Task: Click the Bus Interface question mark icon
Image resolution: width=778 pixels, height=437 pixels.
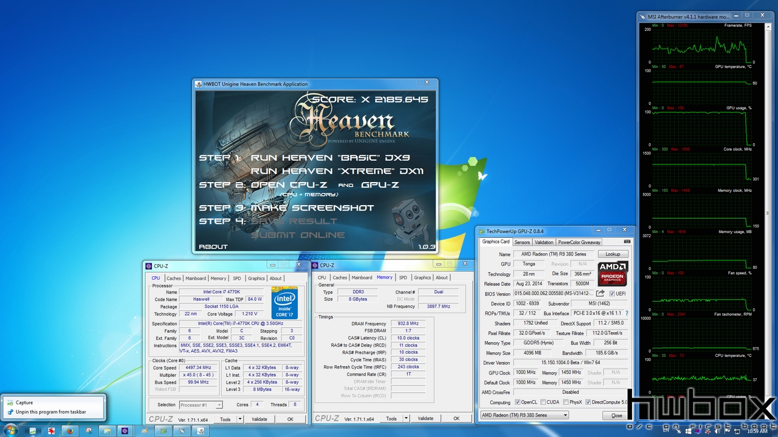Action: (627, 313)
